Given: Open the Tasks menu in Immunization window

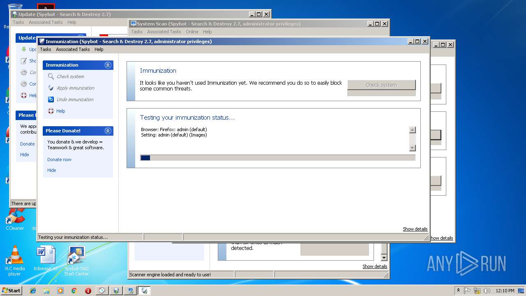Looking at the screenshot, I should pyautogui.click(x=46, y=49).
